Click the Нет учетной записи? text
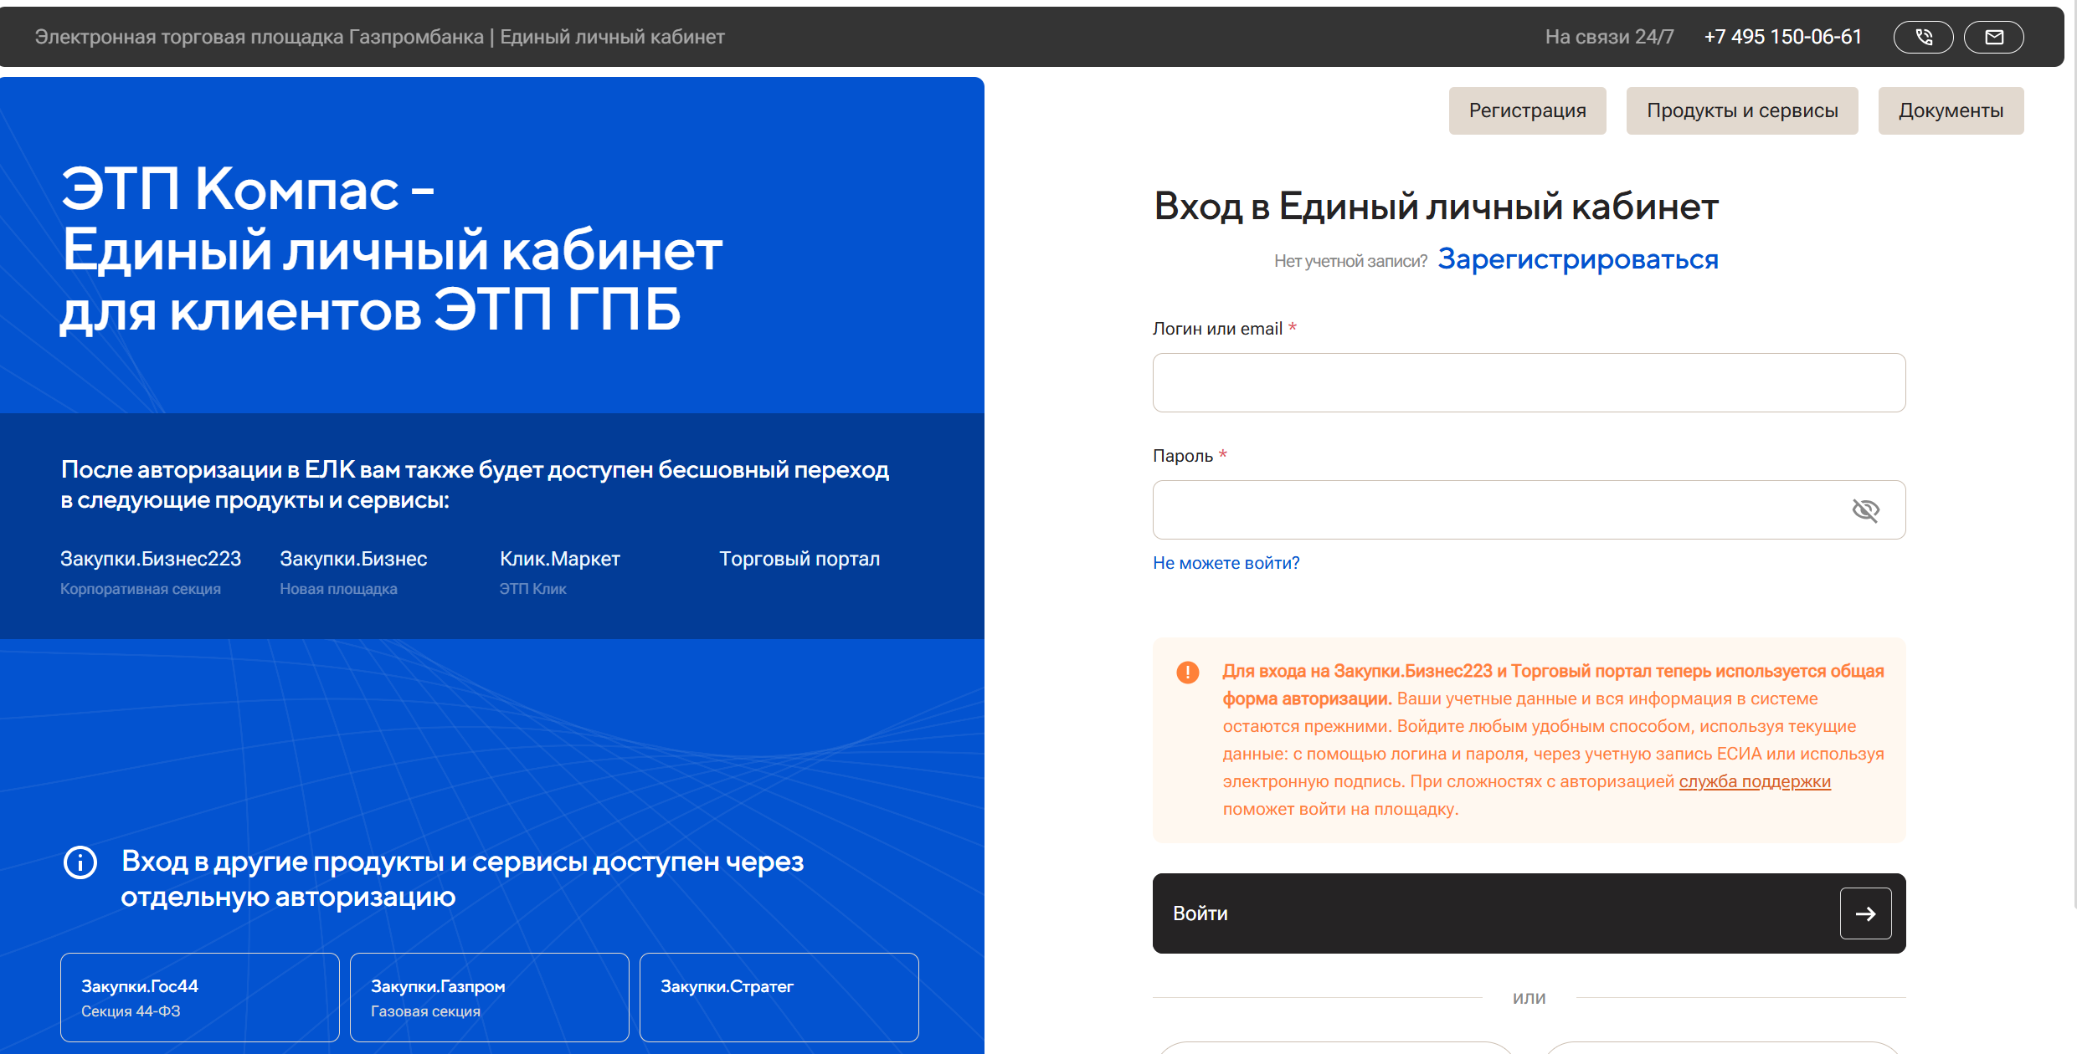The height and width of the screenshot is (1054, 2077). 1350,261
